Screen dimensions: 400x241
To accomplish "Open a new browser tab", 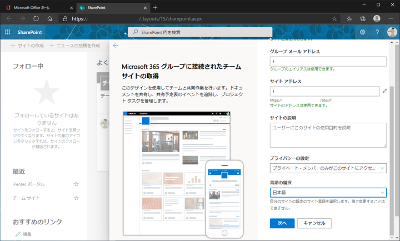I will [x=155, y=8].
